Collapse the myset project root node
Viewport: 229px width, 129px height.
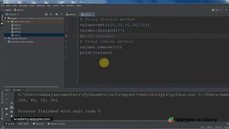(x=5, y=18)
